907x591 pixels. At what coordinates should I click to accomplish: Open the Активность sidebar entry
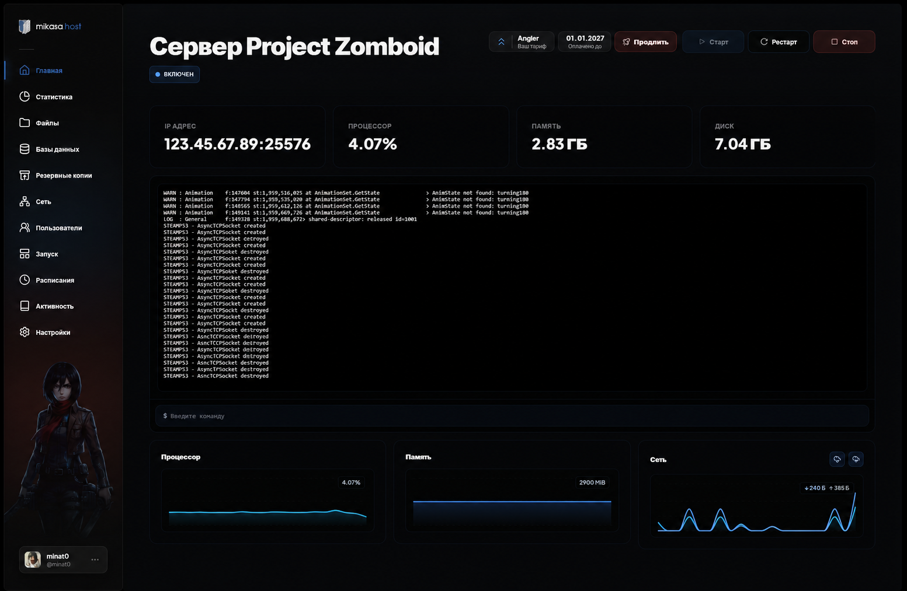tap(55, 306)
